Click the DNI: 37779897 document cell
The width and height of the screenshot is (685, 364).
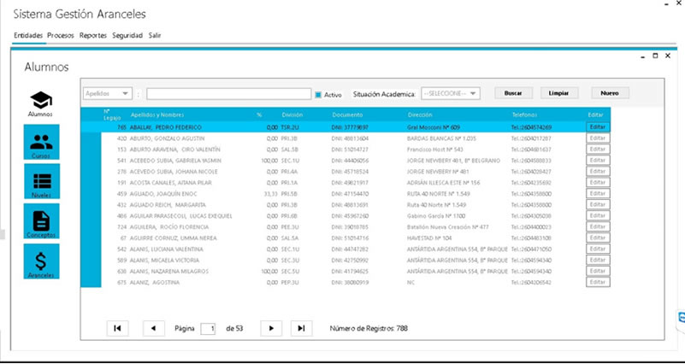(350, 127)
